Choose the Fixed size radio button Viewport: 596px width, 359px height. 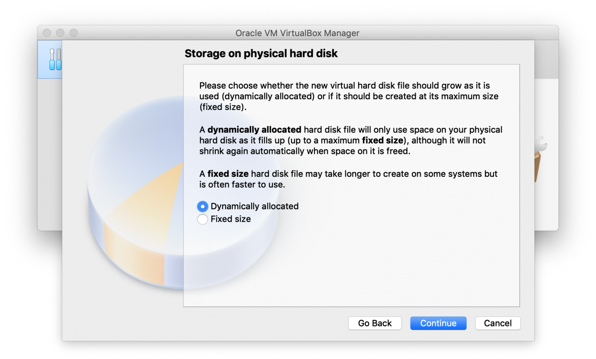(x=203, y=219)
